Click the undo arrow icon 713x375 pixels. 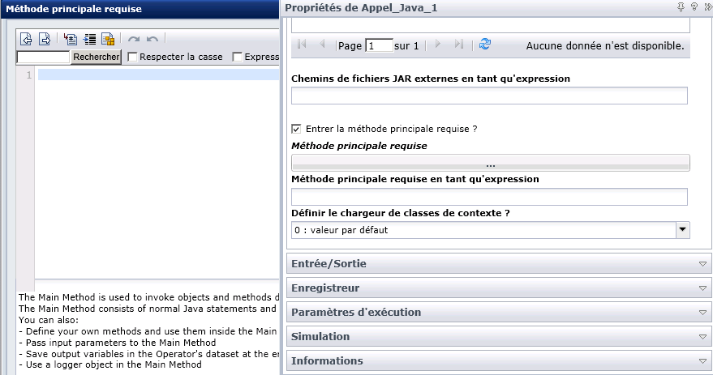152,39
